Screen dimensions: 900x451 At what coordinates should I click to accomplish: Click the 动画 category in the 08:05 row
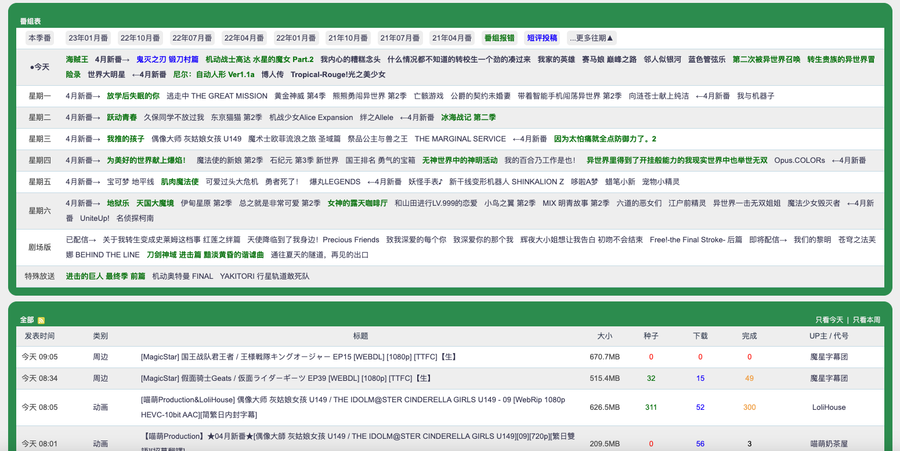coord(100,408)
